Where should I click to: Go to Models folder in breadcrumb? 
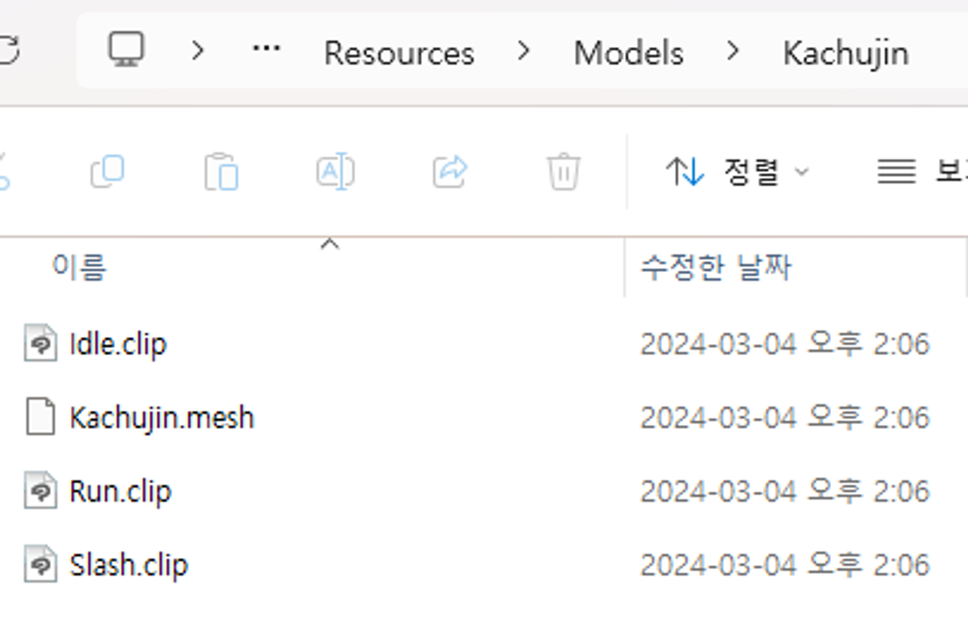pos(628,52)
